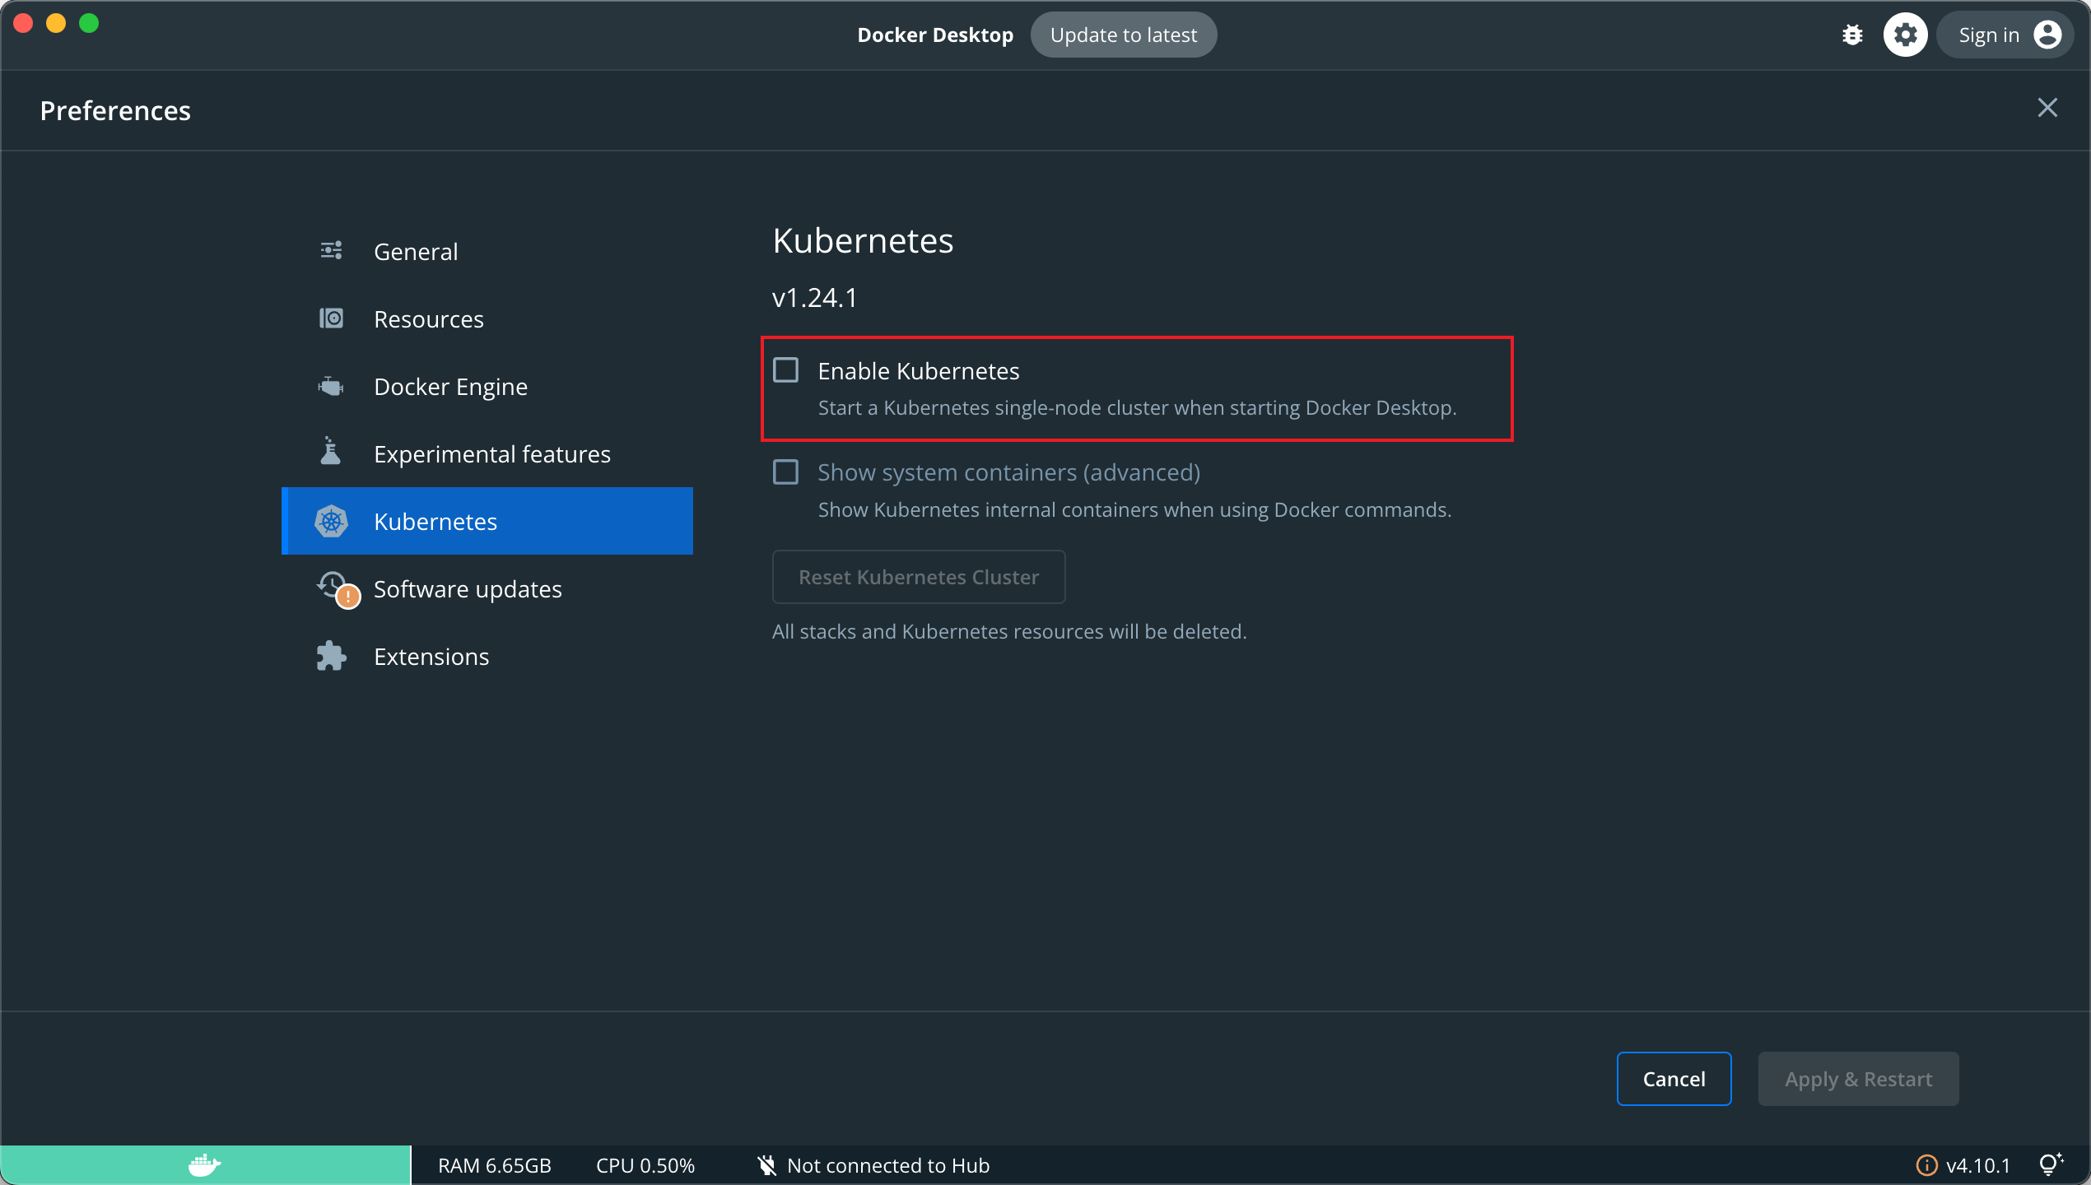The image size is (2091, 1185).
Task: Click the Docker Desktop account icon
Action: (2048, 35)
